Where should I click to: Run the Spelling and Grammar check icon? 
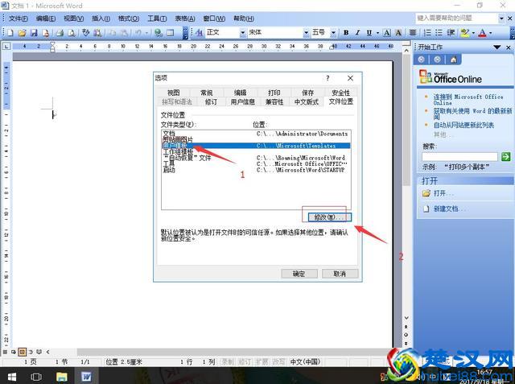[x=86, y=32]
